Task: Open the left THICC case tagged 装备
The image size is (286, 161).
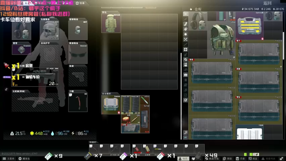Action: click(x=212, y=73)
